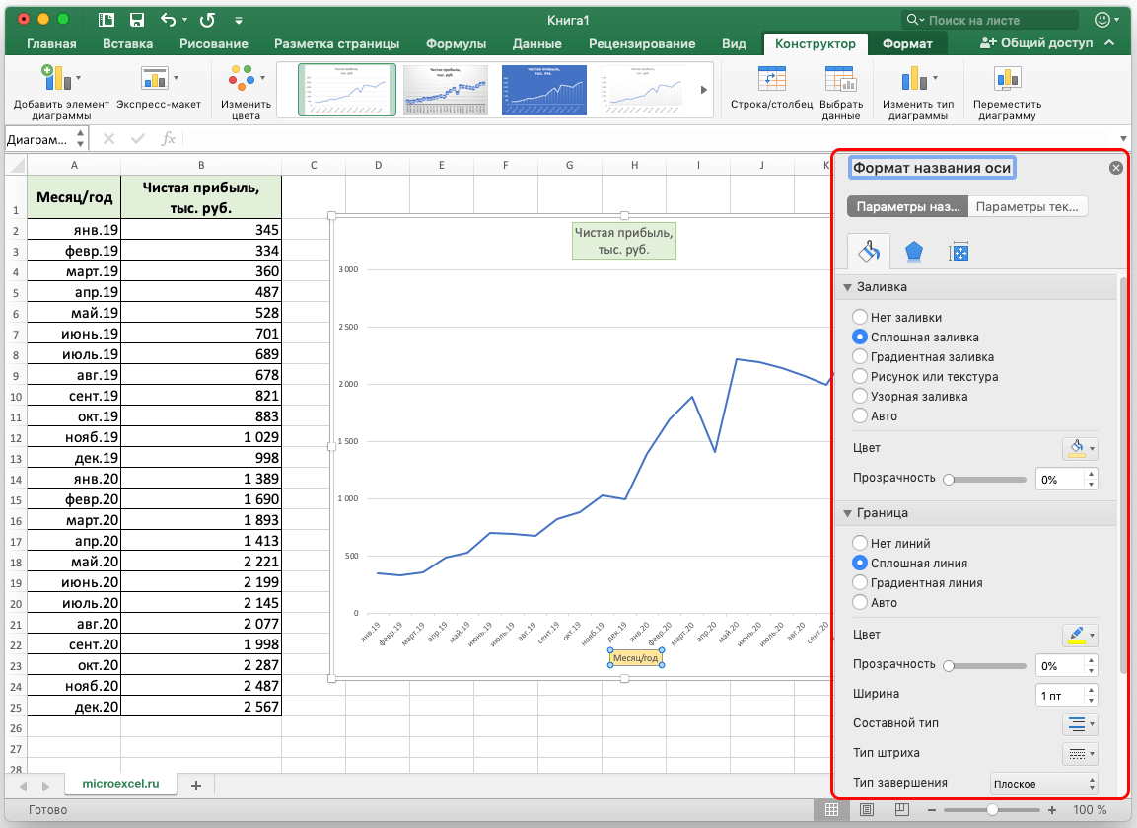Screen dimensions: 1137x828
Task: Click the Add Chart Element icon
Action: click(x=56, y=78)
